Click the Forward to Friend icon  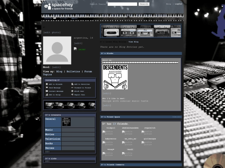[x=72, y=88]
